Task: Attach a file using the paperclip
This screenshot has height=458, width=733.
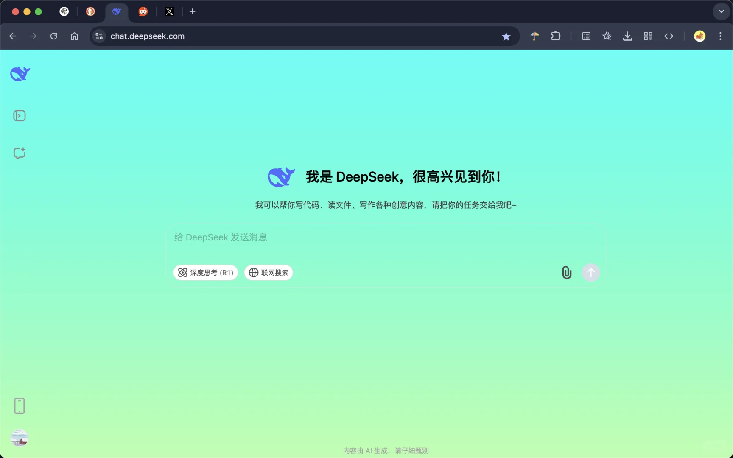Action: tap(567, 272)
